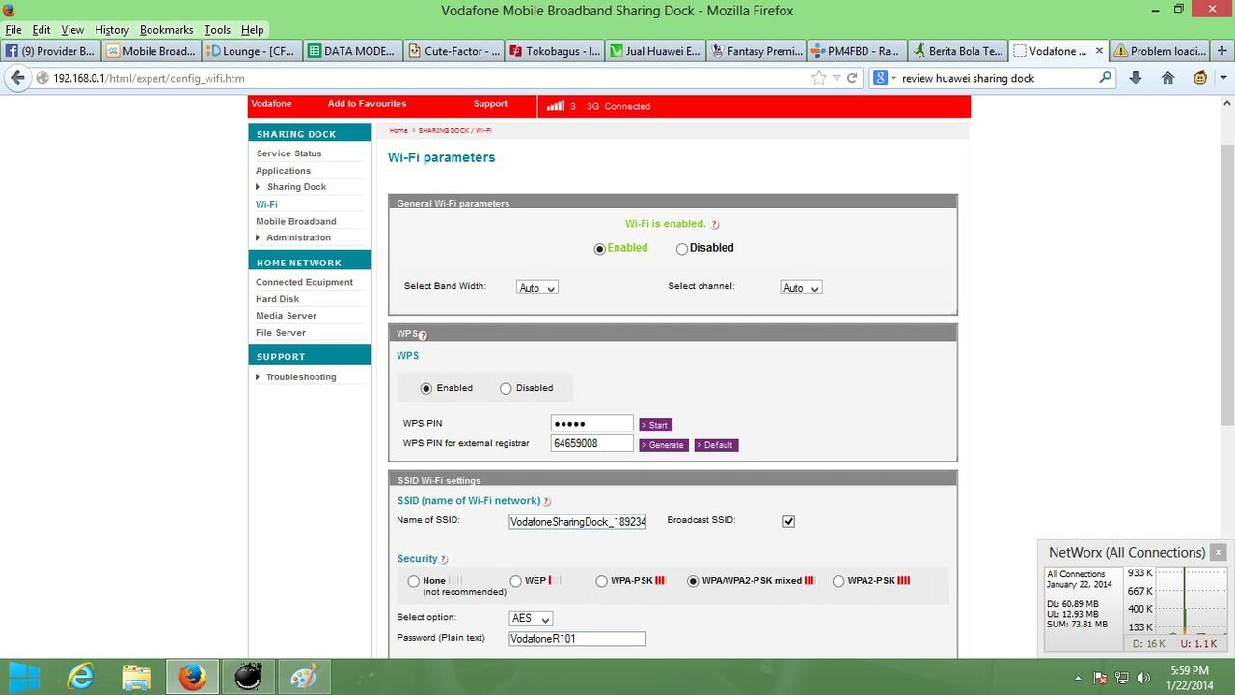The height and width of the screenshot is (695, 1235).
Task: Open Add to Favourites link
Action: [x=367, y=104]
